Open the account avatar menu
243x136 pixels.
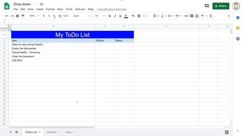pos(236,6)
